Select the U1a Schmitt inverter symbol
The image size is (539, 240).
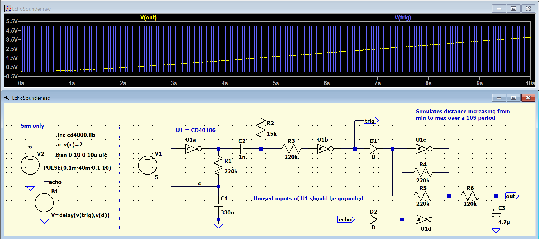(193, 149)
